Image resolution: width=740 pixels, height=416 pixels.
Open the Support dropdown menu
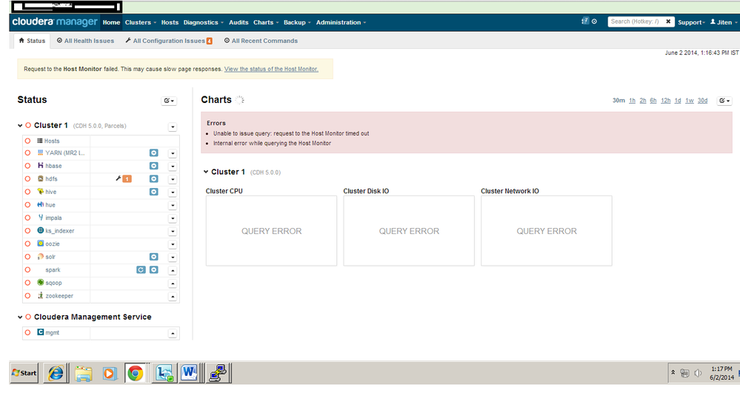[691, 22]
